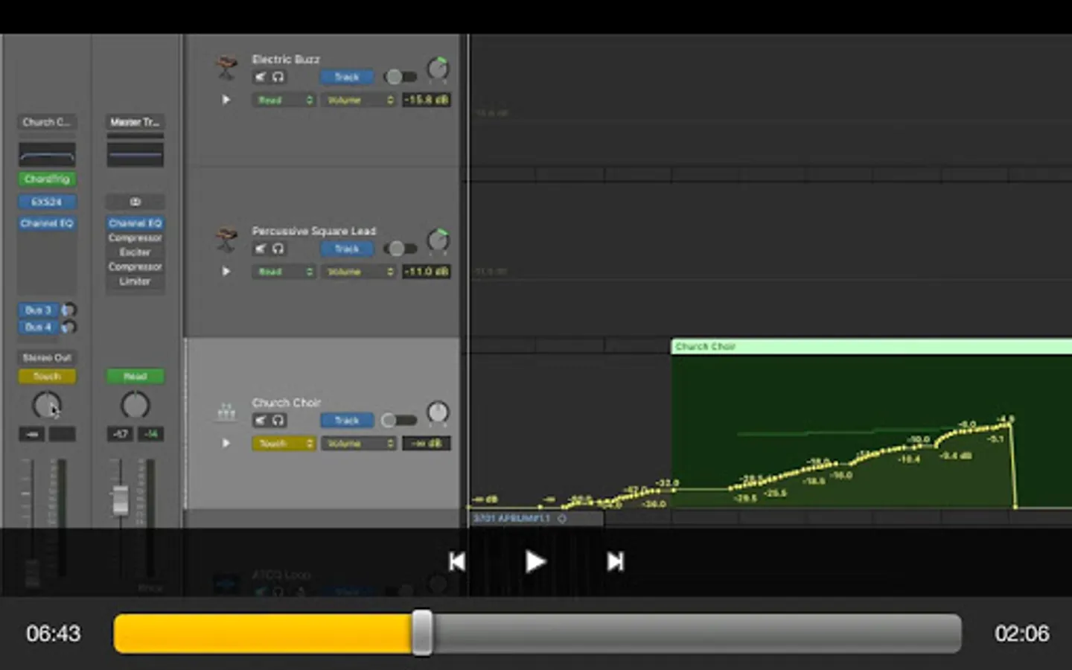The height and width of the screenshot is (670, 1072).
Task: Open Volume parameter menu on Percussive Square Lead
Action: pyautogui.click(x=358, y=272)
